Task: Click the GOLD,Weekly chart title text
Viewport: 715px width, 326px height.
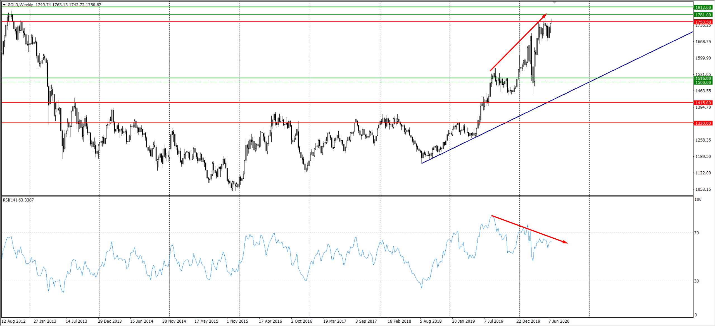Action: 20,5
